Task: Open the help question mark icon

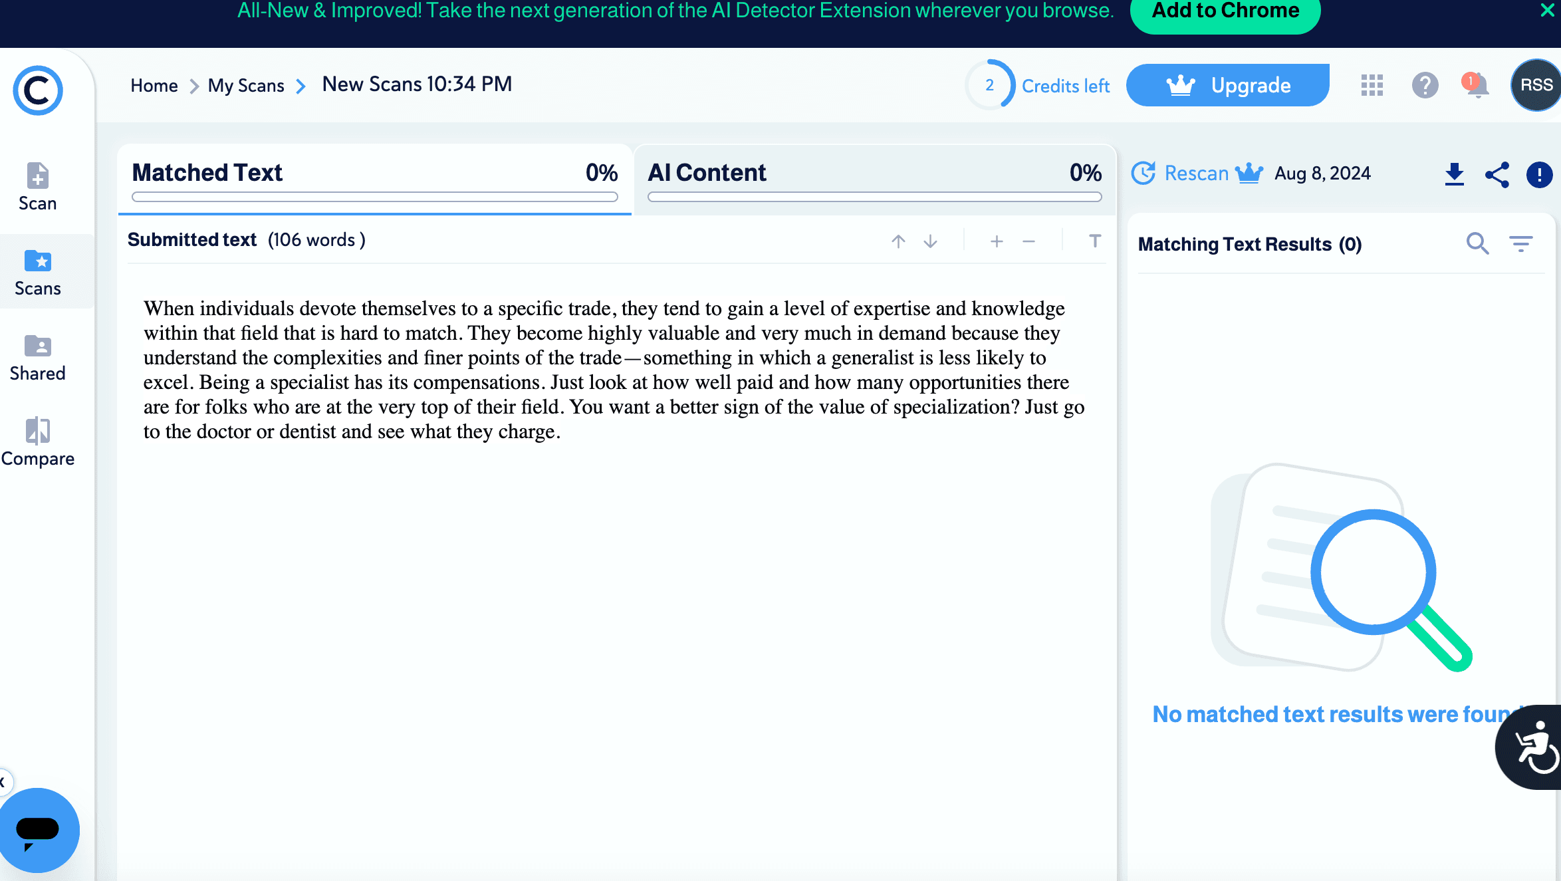Action: [x=1425, y=85]
